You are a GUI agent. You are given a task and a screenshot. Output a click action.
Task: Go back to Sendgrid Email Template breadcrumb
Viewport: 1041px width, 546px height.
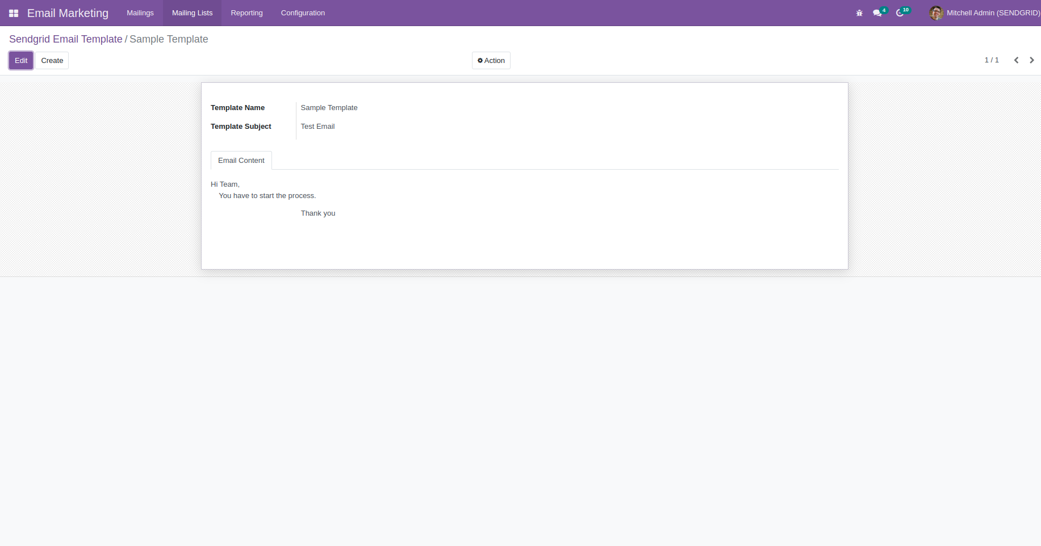[x=66, y=39]
